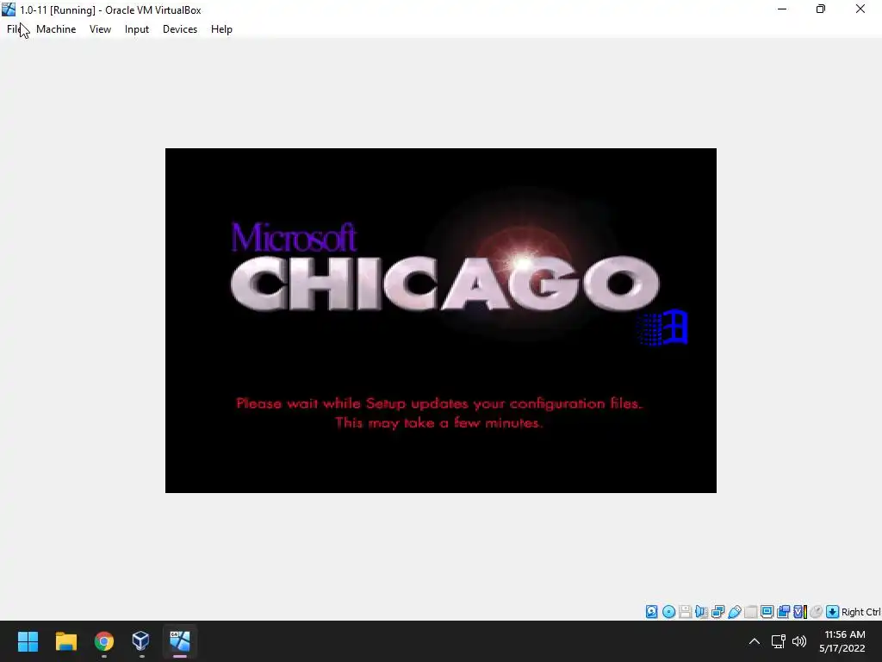Click the network icon in the system tray

click(778, 641)
